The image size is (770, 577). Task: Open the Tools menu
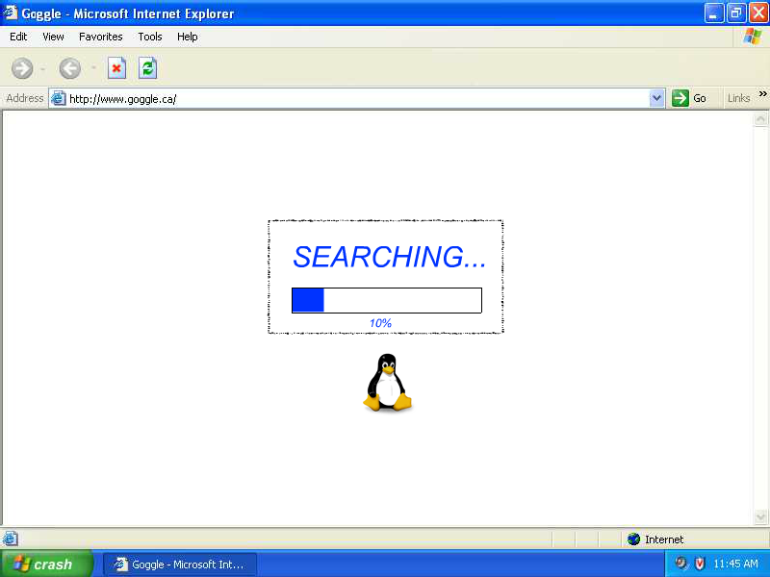(x=150, y=37)
